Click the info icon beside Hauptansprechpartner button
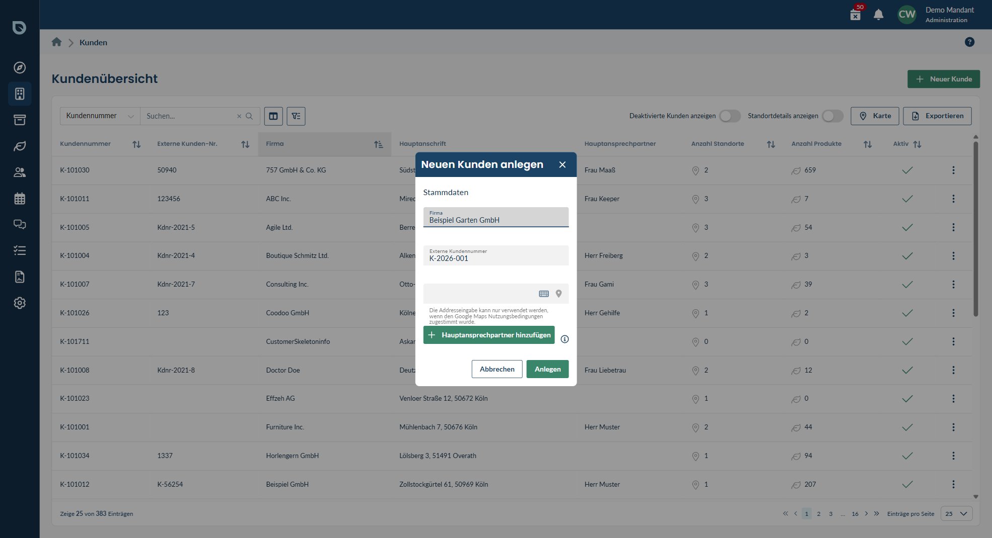Viewport: 992px width, 538px height. click(564, 339)
